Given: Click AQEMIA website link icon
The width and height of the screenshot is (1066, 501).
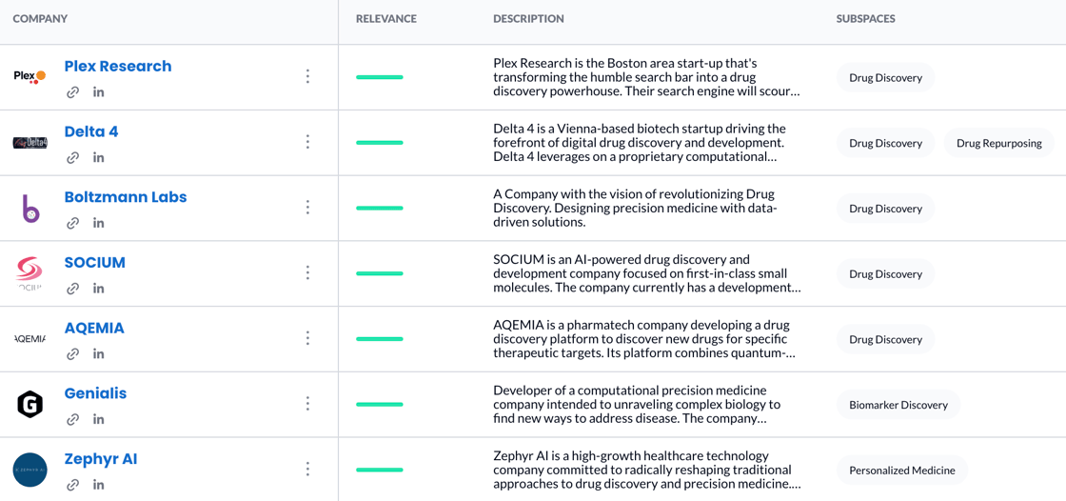Looking at the screenshot, I should click(x=73, y=354).
